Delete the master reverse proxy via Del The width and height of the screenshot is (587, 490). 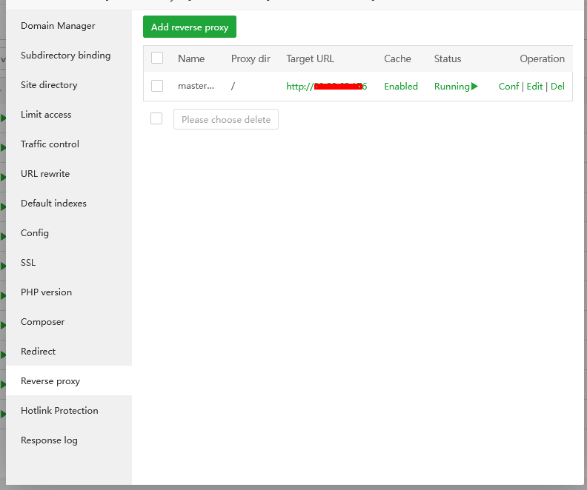[x=557, y=87]
